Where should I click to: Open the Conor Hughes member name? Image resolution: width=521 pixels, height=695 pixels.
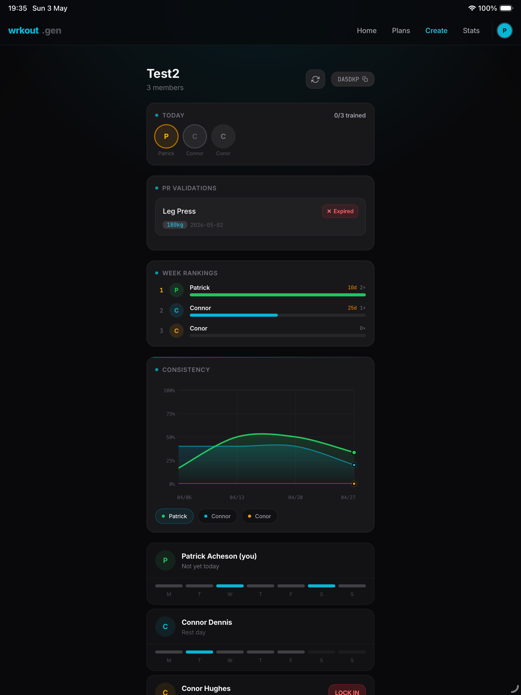point(206,688)
